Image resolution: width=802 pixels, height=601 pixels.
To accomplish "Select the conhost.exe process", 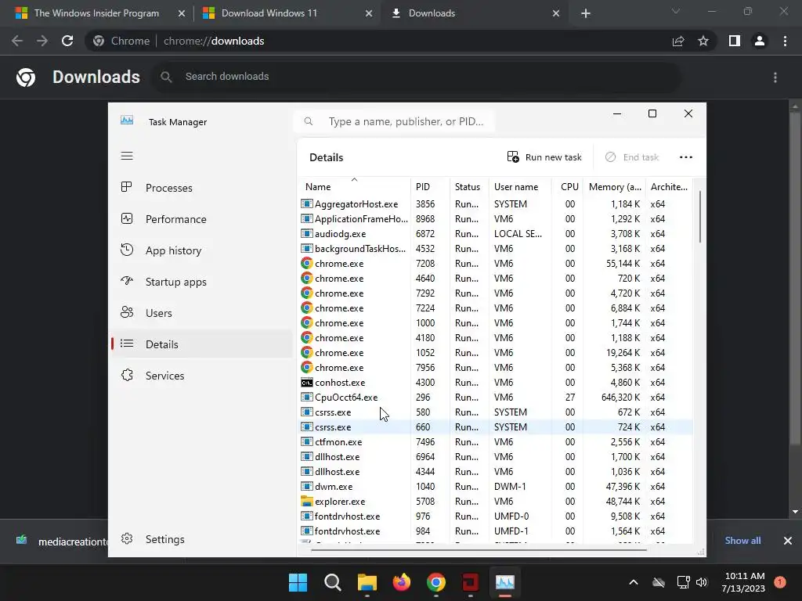I will [x=496, y=382].
